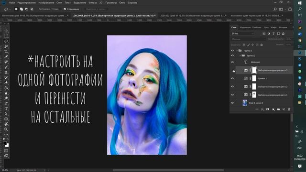
Task: Hide Выборочная коррекция цвета 1 layer
Action: tap(232, 95)
